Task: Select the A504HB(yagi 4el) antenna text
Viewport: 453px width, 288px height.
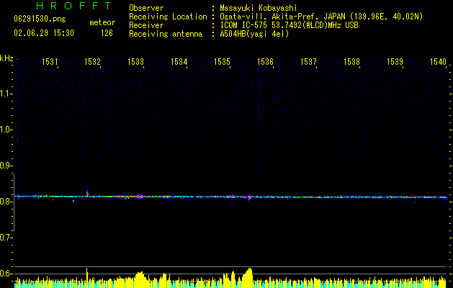Action: (x=254, y=34)
